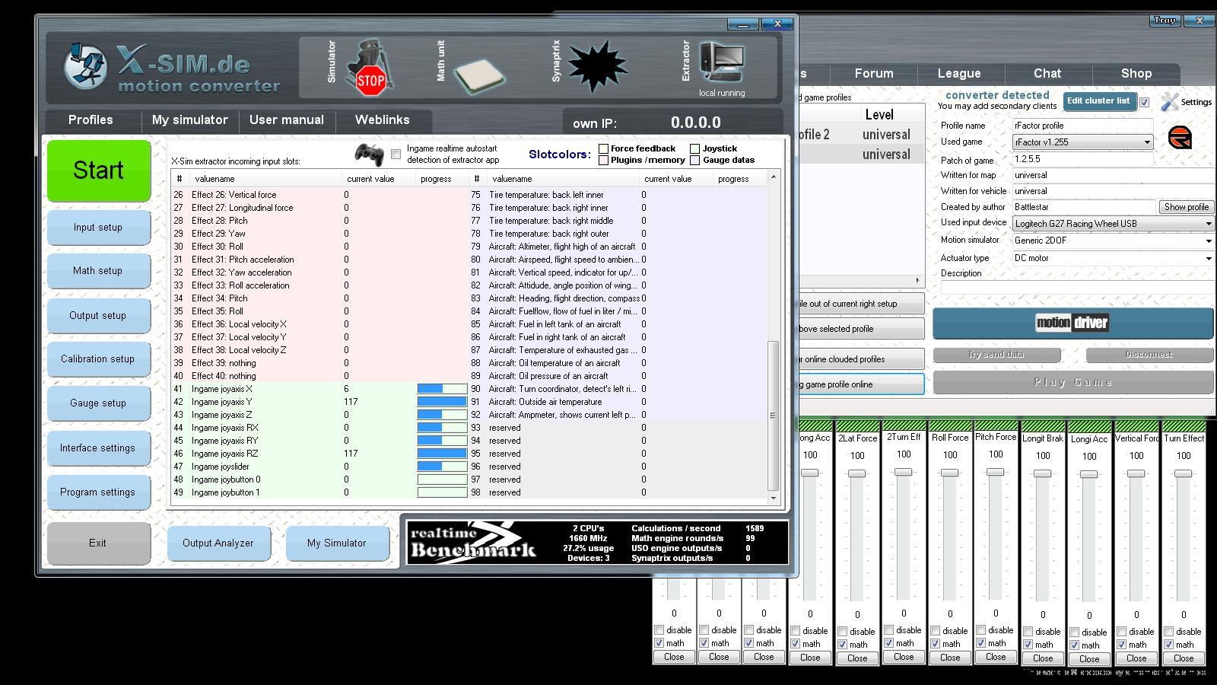Screen dimensions: 1217x685
Task: Click the rFactor game logo icon
Action: point(1180,139)
